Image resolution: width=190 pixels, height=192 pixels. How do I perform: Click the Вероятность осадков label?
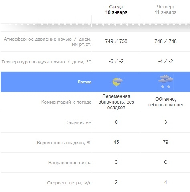[64, 143]
